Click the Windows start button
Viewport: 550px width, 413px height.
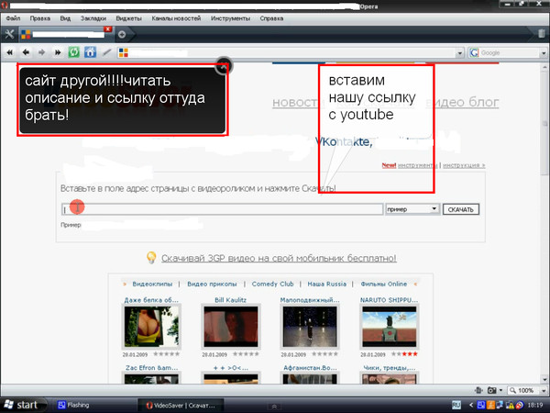[x=23, y=405]
